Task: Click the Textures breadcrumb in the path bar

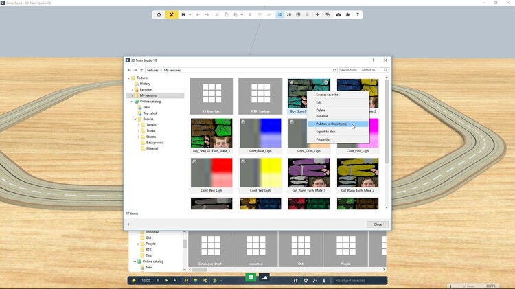Action: (x=152, y=70)
